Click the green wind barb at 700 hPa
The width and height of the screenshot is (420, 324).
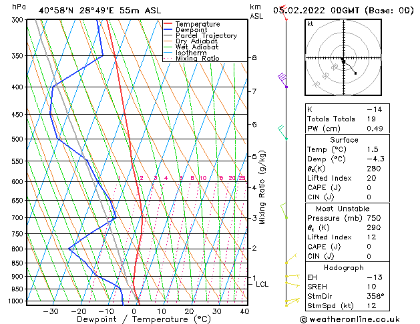pos(284,211)
